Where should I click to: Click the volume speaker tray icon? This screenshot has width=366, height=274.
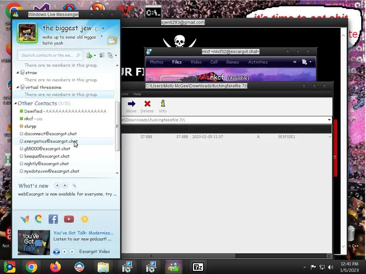click(331, 267)
